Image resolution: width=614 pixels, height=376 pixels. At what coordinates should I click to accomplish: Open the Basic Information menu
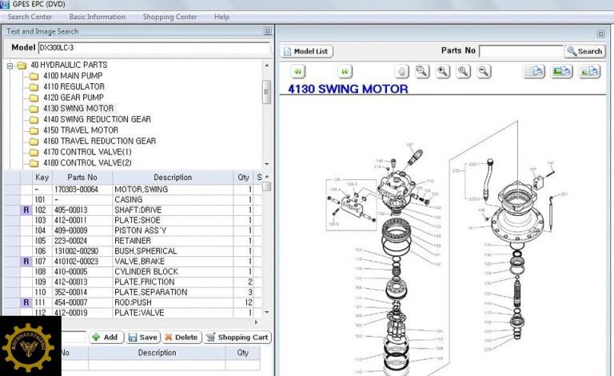pyautogui.click(x=97, y=17)
